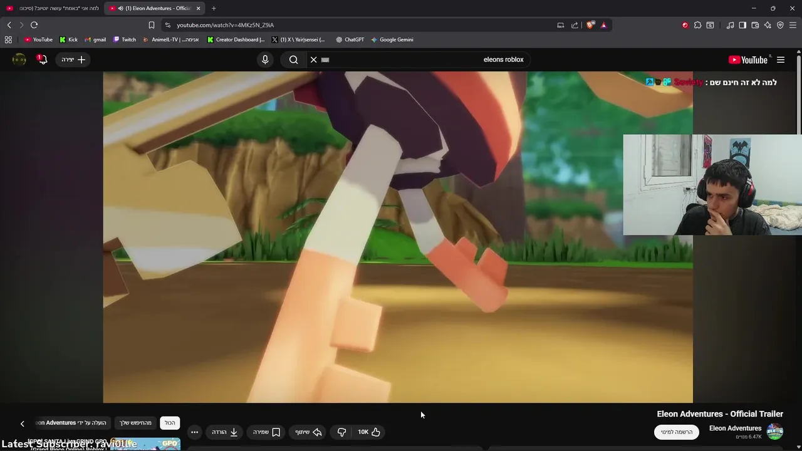This screenshot has height=451, width=802.
Task: Open the Brave Wallet icon
Action: click(755, 25)
